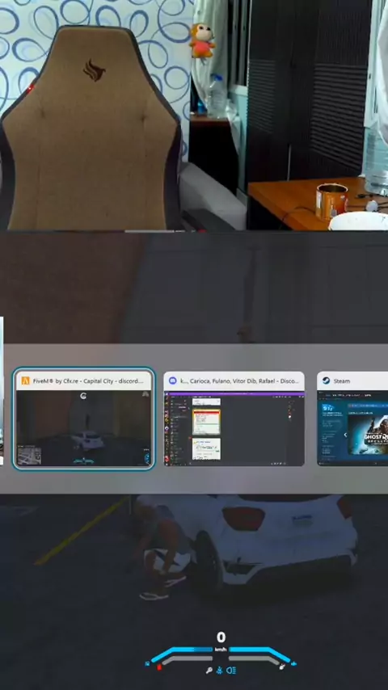388x690 pixels.
Task: Click the key icon on vehicle HUD
Action: click(209, 671)
